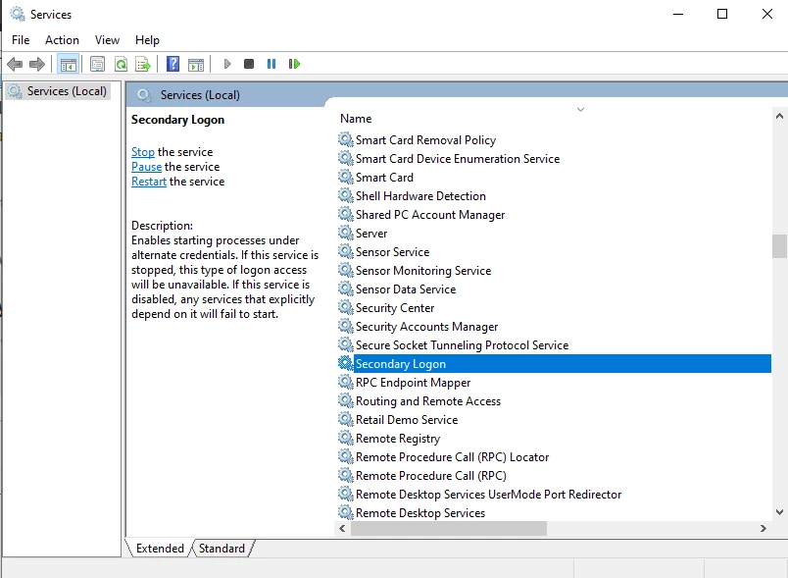Click the Refresh toolbar icon
The width and height of the screenshot is (788, 578).
click(x=121, y=64)
